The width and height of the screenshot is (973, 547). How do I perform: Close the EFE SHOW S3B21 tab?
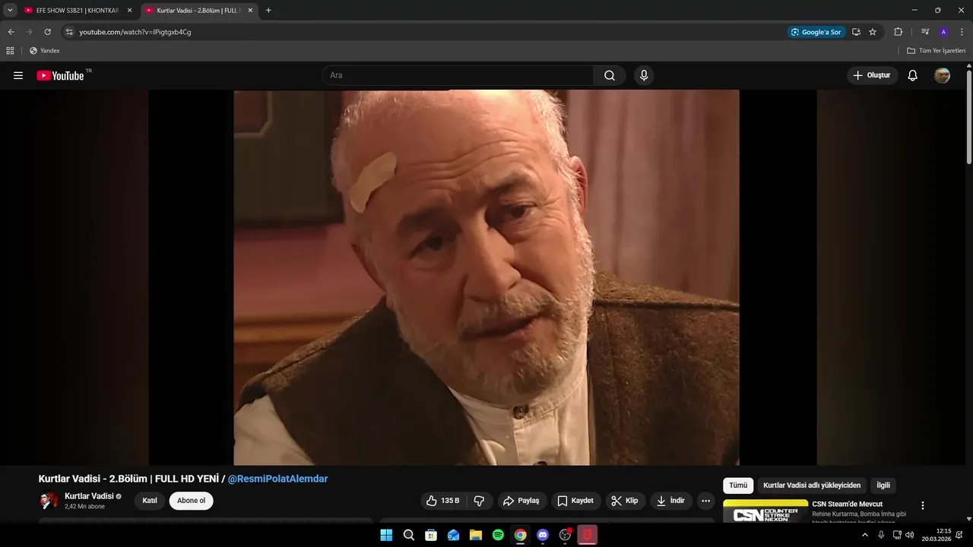129,11
